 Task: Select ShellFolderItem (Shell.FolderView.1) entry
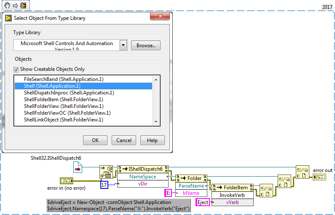(83, 99)
